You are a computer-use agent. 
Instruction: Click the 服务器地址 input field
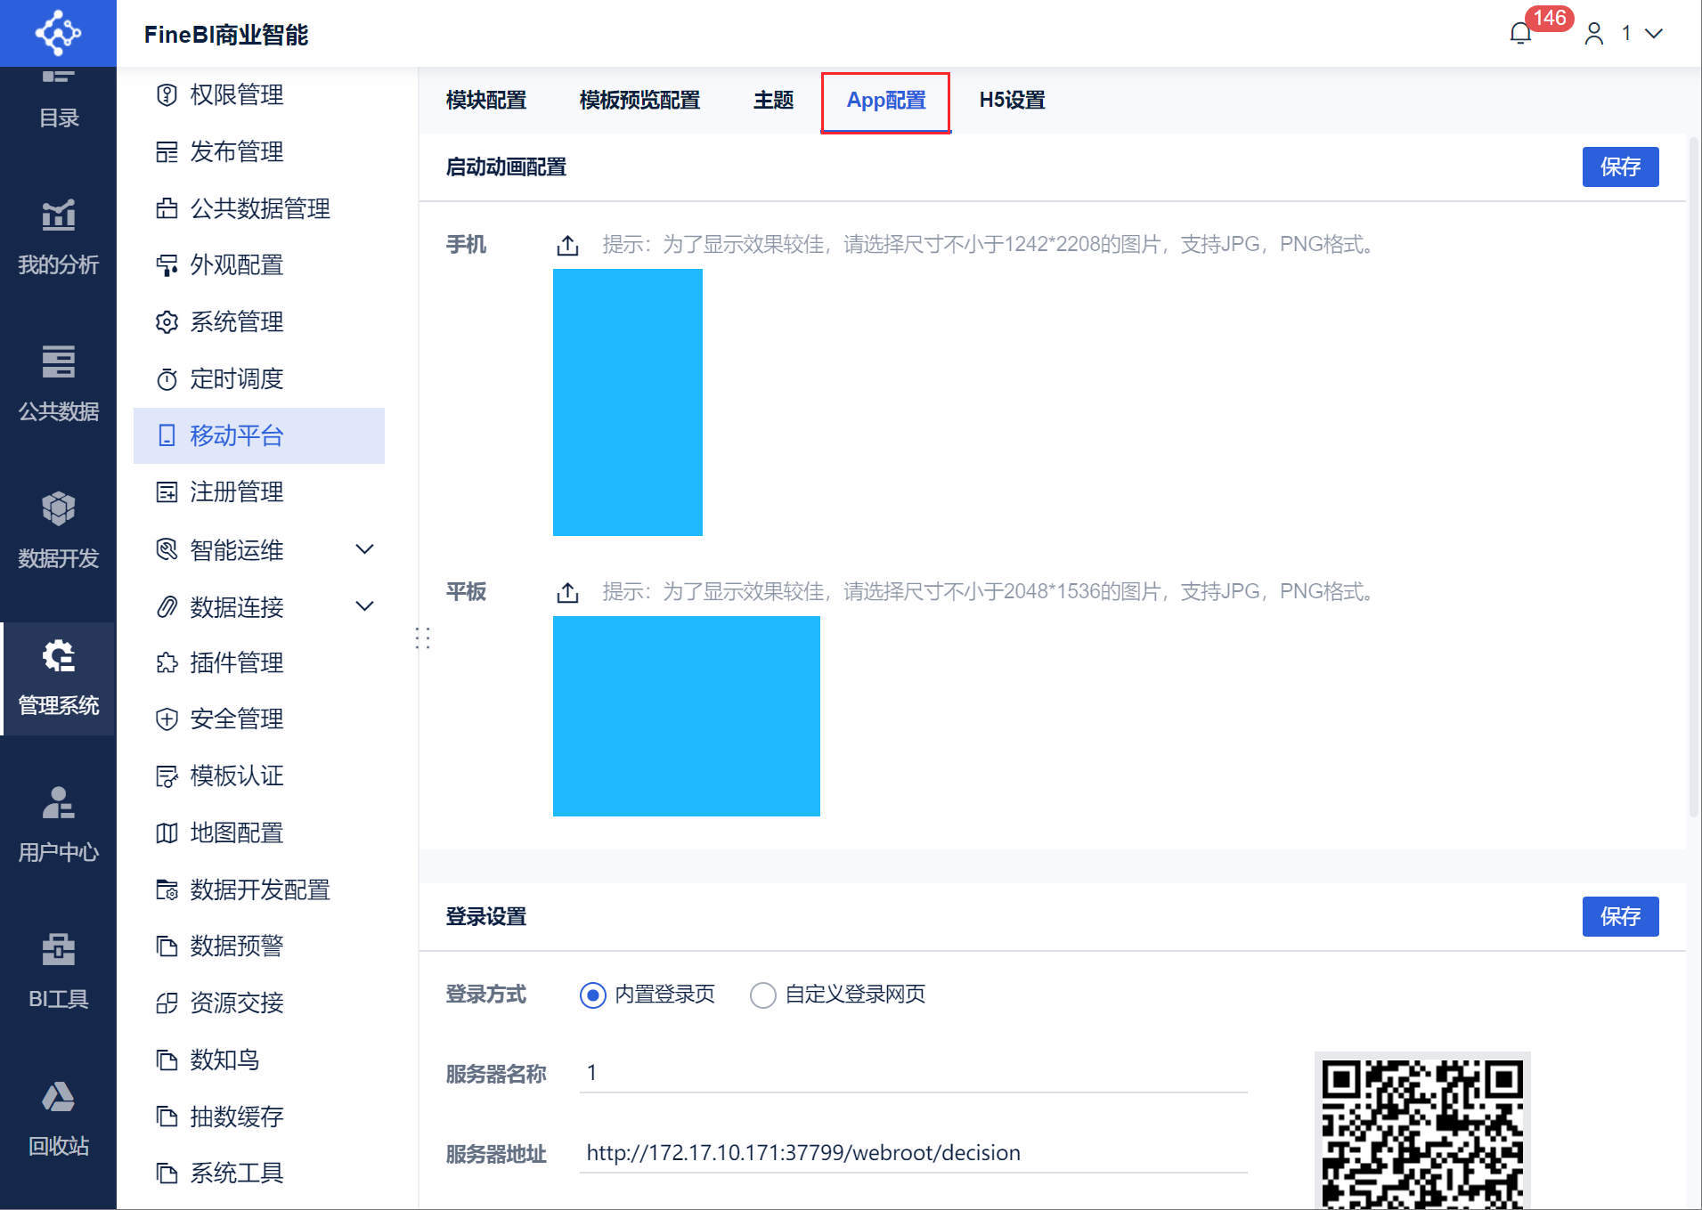(913, 1153)
